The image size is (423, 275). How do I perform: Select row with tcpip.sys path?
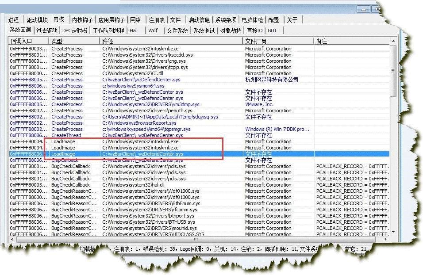point(199,67)
